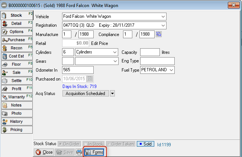
Task: Click the Days In Stock: 719 text
Action: click(x=80, y=86)
